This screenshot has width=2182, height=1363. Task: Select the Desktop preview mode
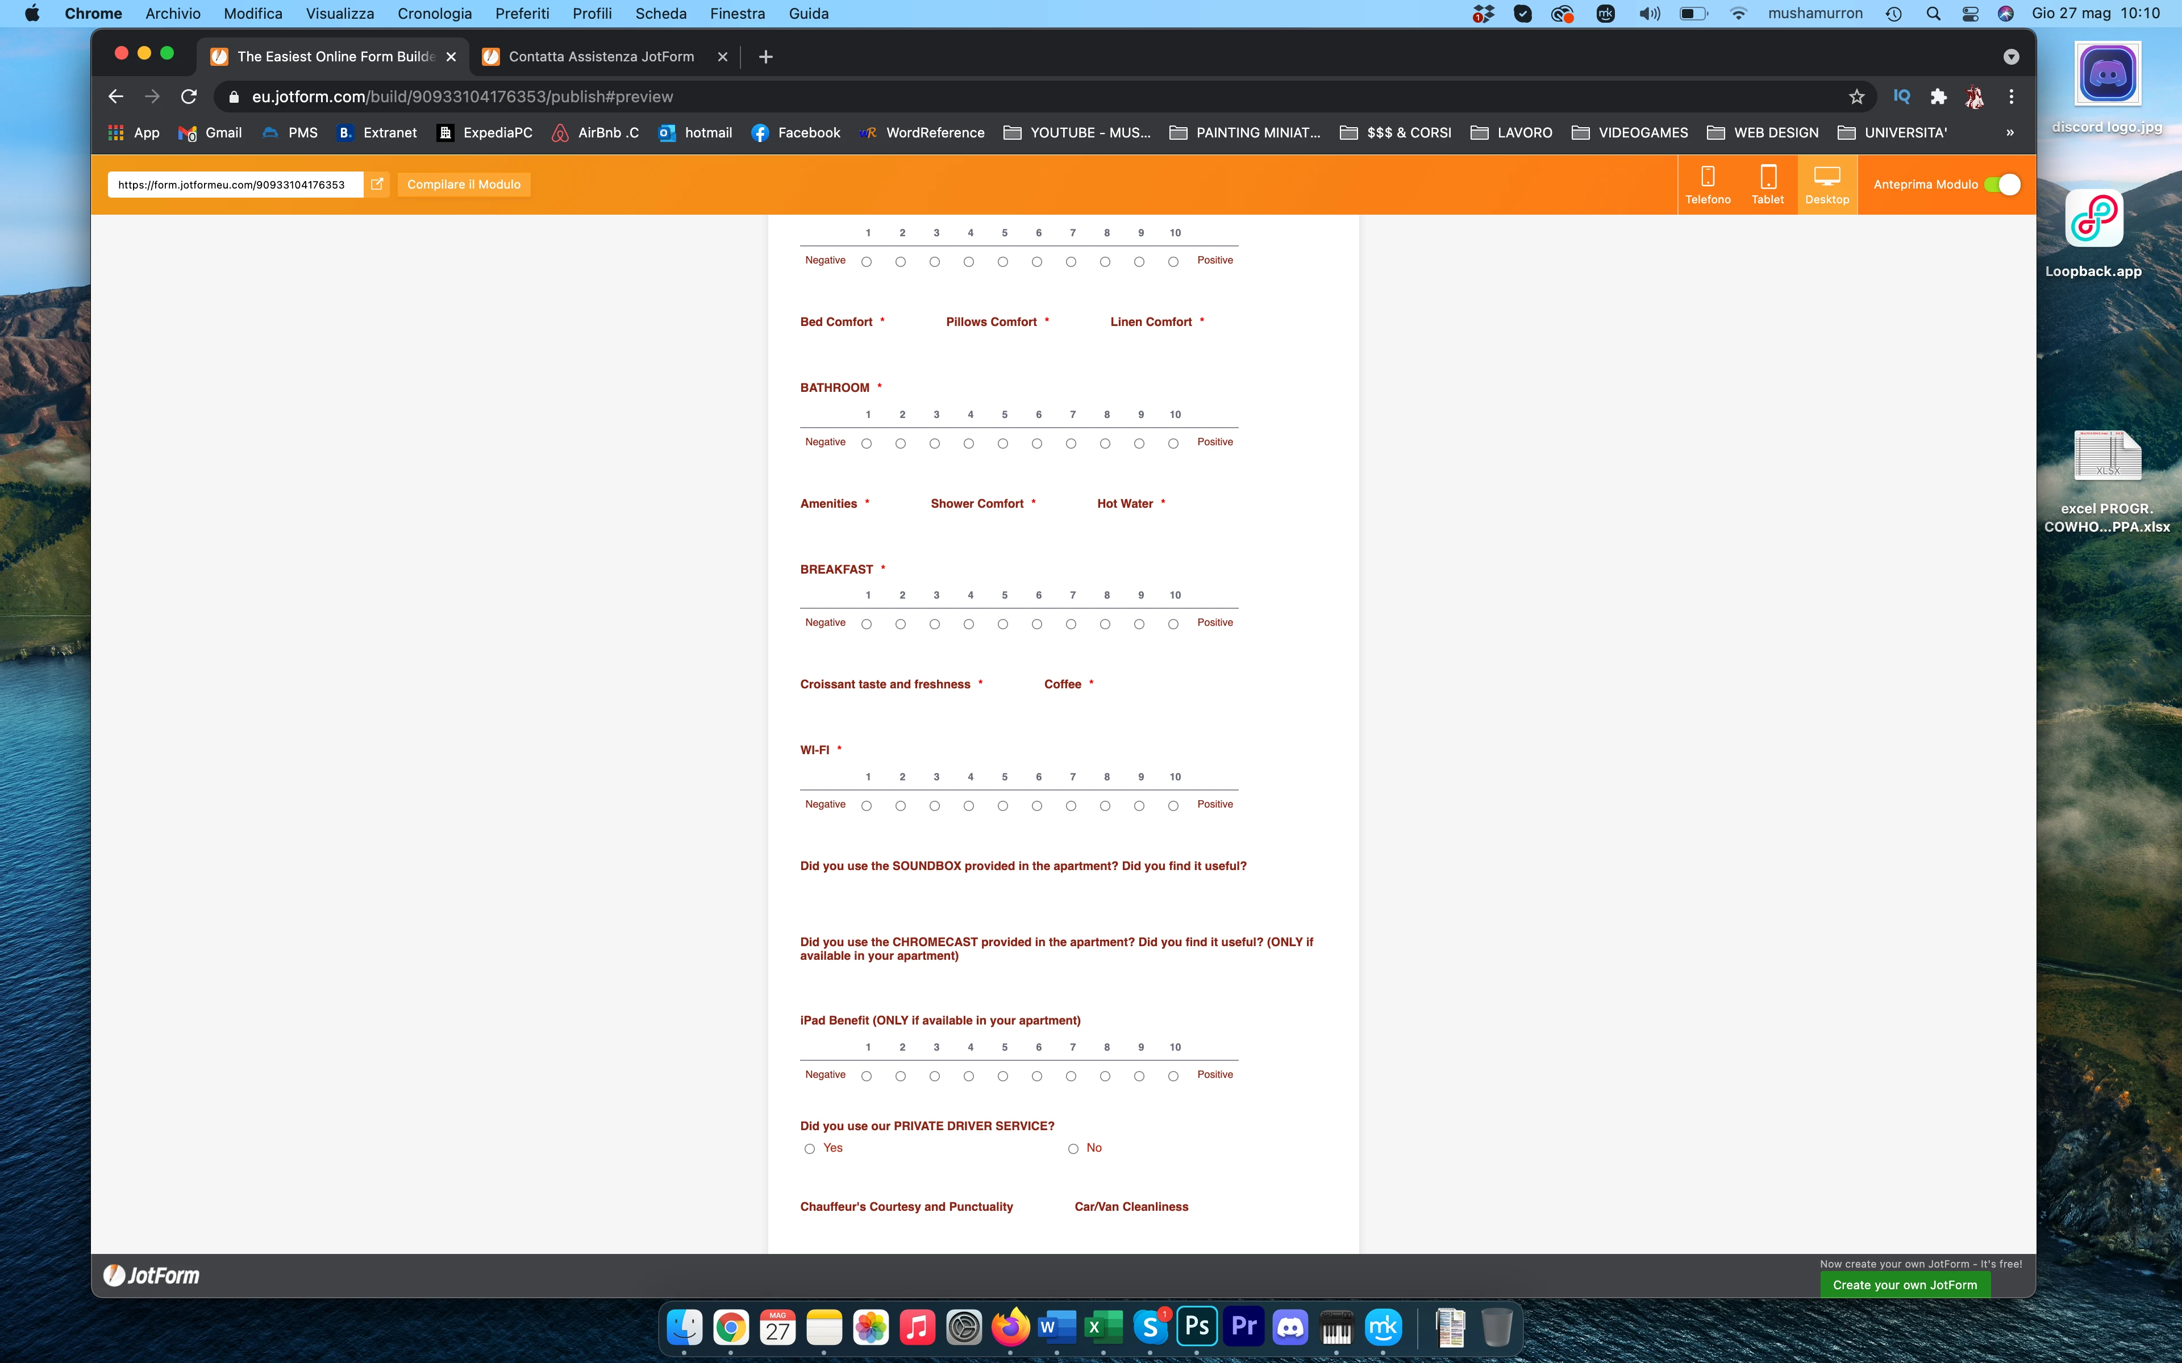click(x=1827, y=185)
